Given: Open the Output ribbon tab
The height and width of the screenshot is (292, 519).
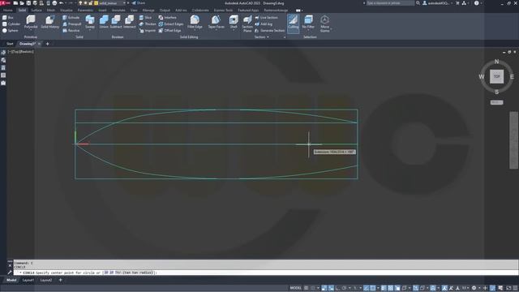Looking at the screenshot, I should [165, 11].
